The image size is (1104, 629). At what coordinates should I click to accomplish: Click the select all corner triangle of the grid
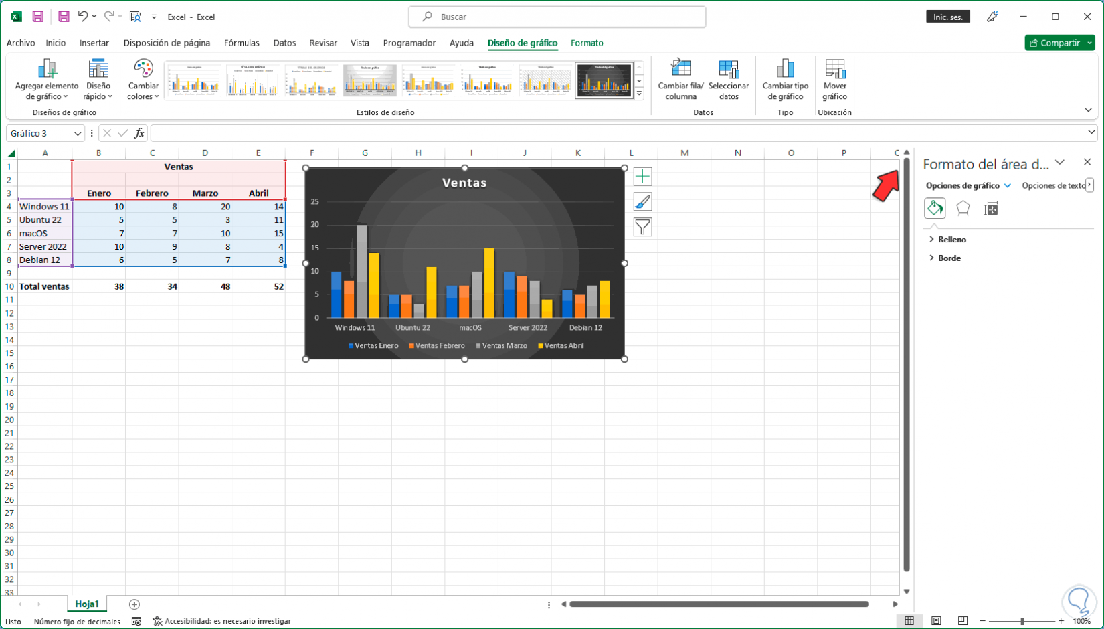click(x=11, y=153)
